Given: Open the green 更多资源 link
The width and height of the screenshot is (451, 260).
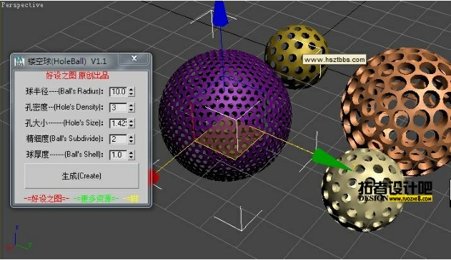Looking at the screenshot, I should point(96,198).
